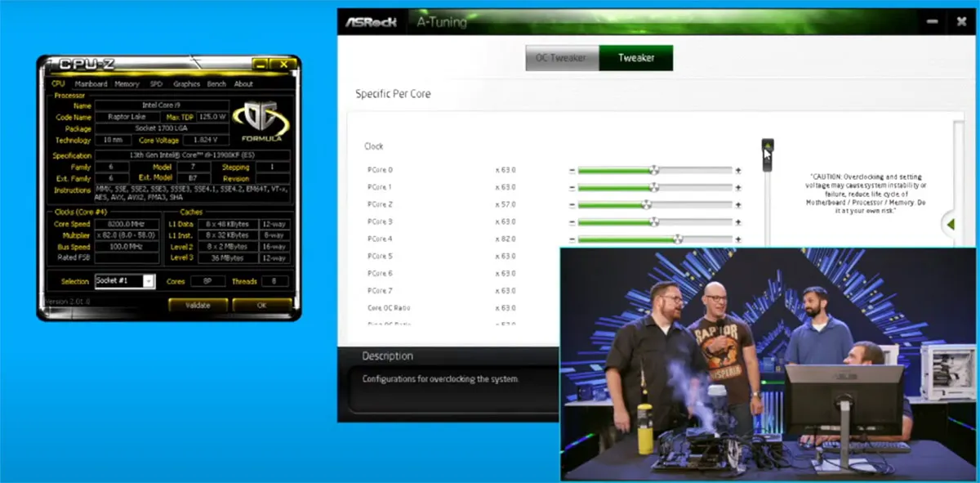980x483 pixels.
Task: Minimize the A-Tuning window
Action: (x=933, y=23)
